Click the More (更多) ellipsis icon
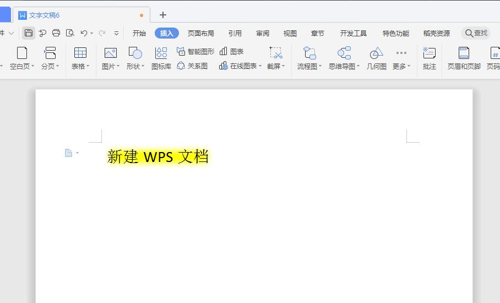 tap(401, 53)
